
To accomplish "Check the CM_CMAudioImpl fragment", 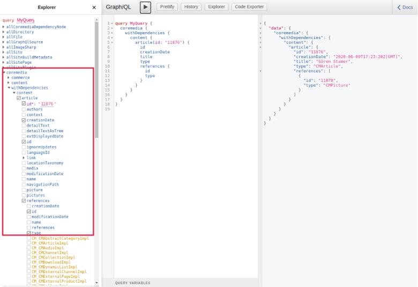I will coord(29,248).
